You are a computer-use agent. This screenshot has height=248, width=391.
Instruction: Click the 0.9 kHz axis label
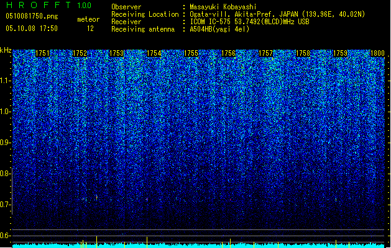[x=6, y=143]
